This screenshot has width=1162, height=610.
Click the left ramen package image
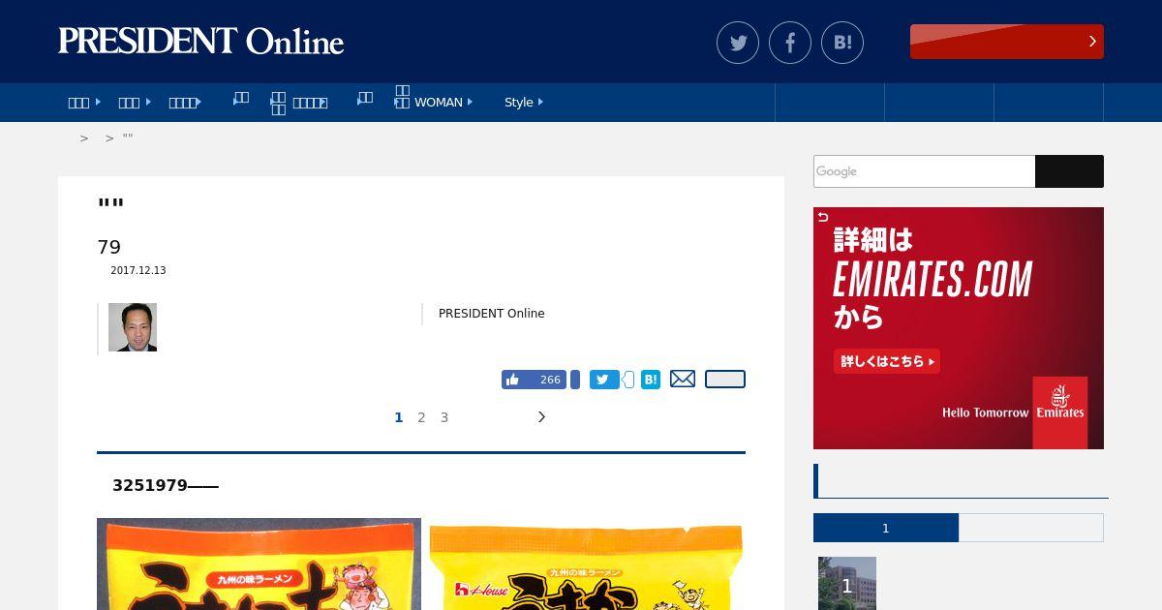coord(259,564)
